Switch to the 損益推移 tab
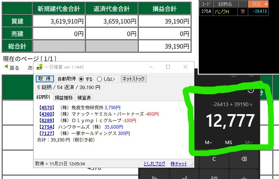The image size is (279, 179). (x=63, y=97)
